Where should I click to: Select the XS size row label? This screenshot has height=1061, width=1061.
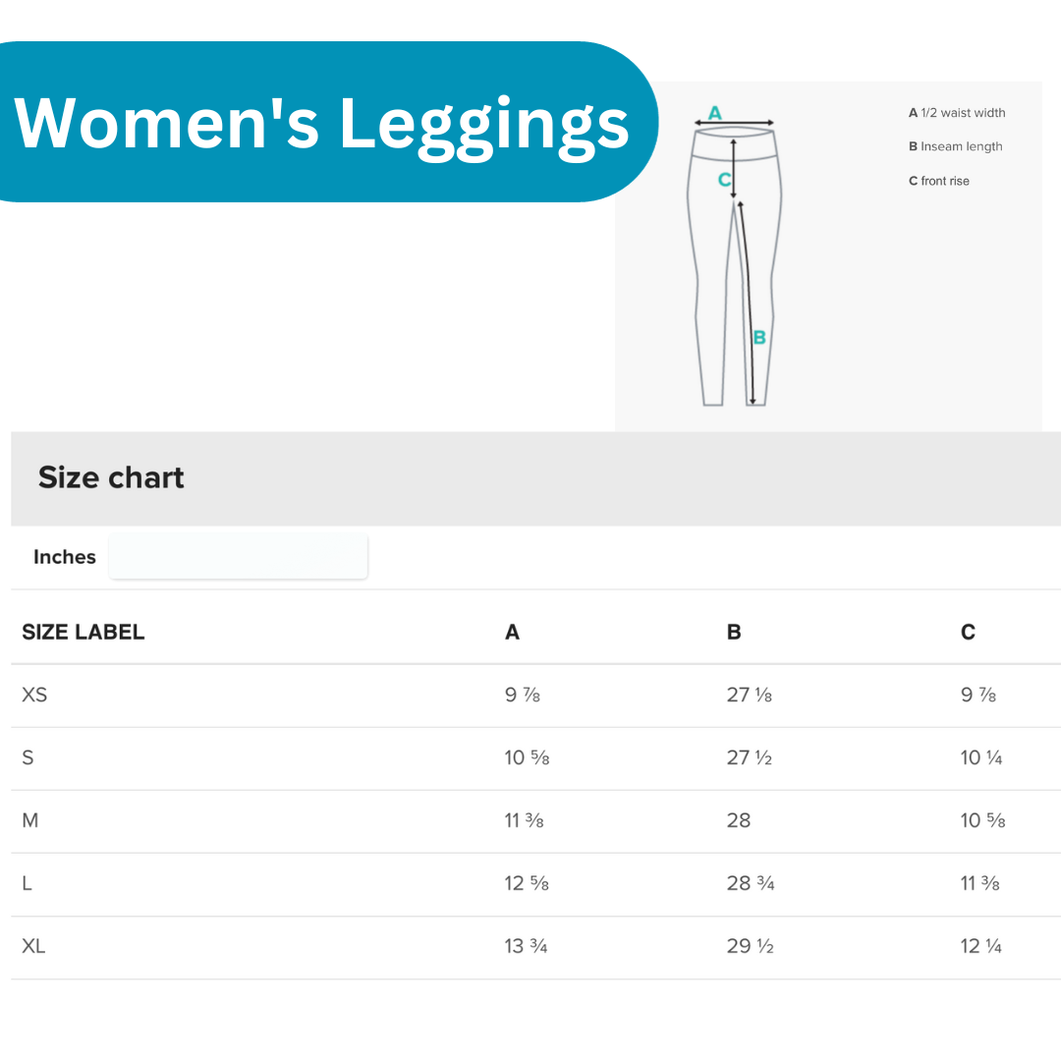(34, 695)
